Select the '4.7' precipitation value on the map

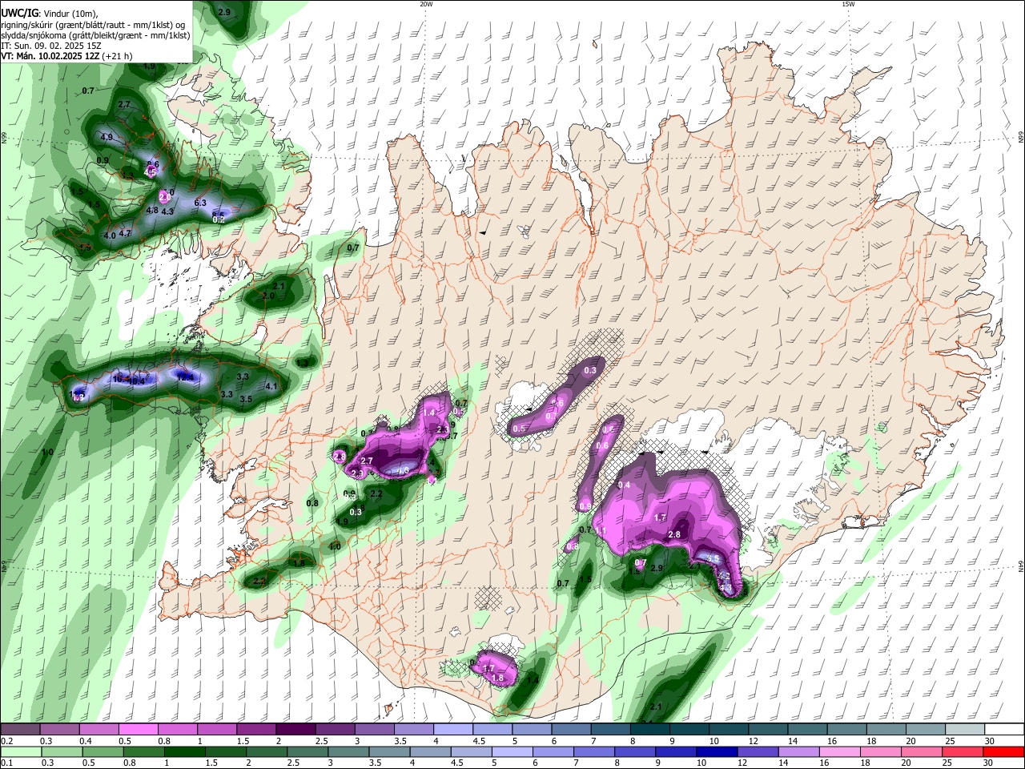[x=125, y=233]
